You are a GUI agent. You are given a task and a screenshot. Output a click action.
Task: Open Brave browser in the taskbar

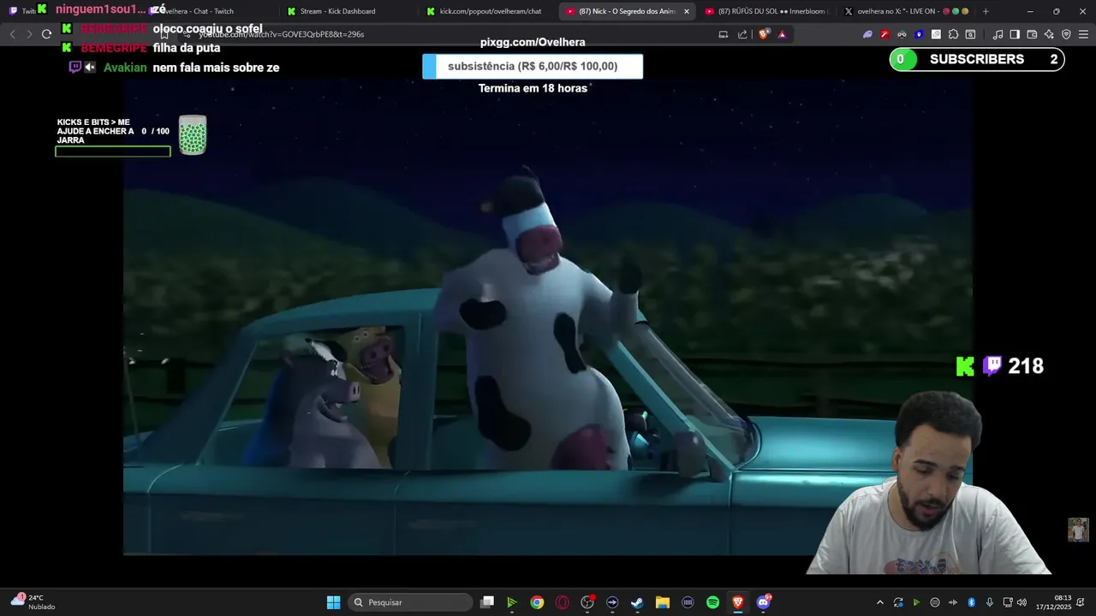tap(738, 602)
